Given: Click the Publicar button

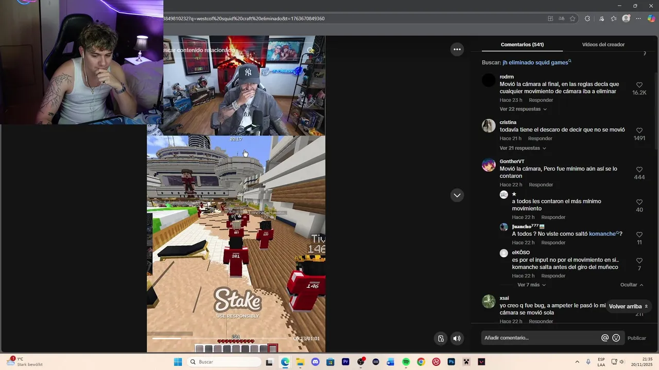Looking at the screenshot, I should [636, 338].
